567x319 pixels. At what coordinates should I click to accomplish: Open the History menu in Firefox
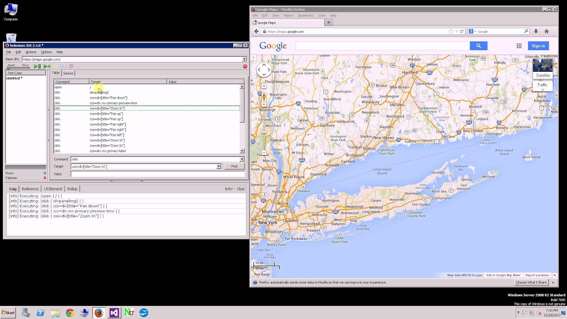[288, 16]
